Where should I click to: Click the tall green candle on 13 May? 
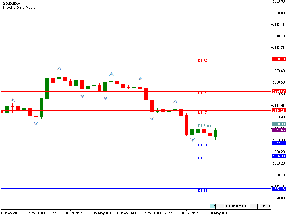pyautogui.click(x=47, y=88)
